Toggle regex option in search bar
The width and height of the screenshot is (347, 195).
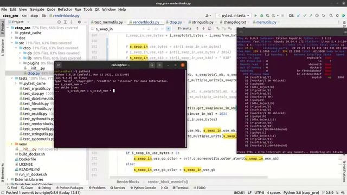[x=169, y=29]
